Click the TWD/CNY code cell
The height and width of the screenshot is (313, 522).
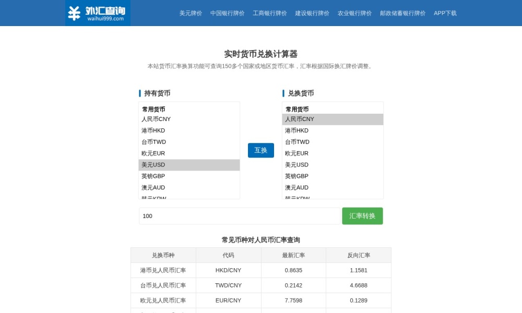pyautogui.click(x=229, y=285)
